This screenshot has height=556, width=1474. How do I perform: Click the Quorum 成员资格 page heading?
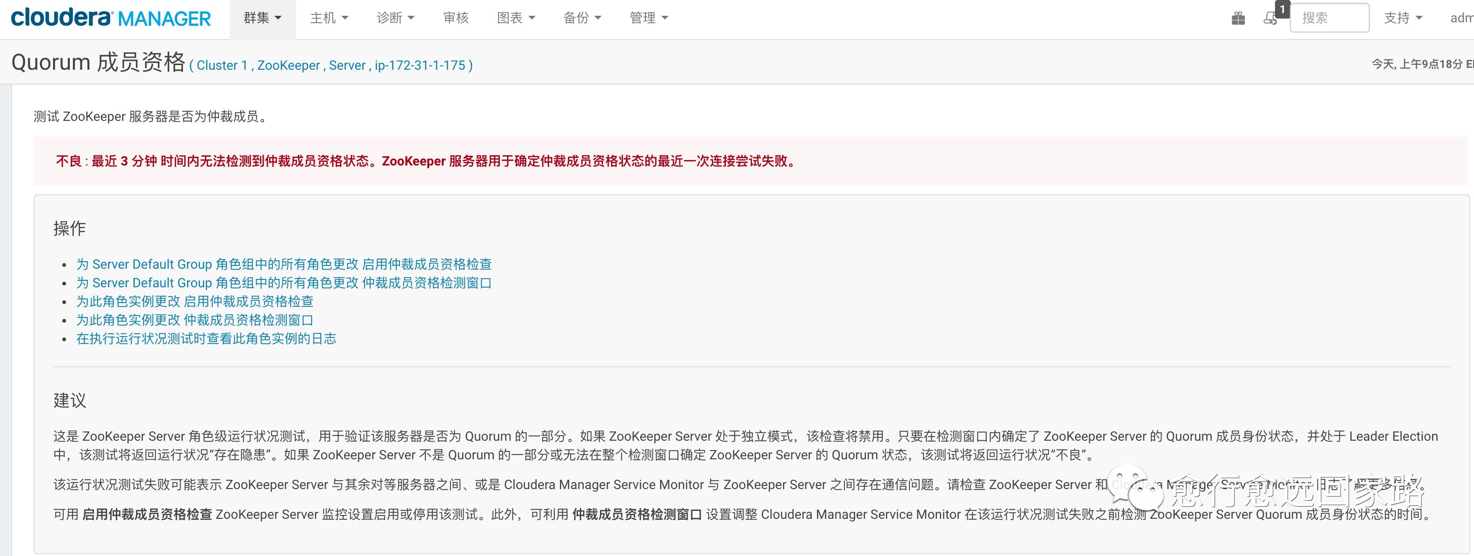tap(99, 62)
